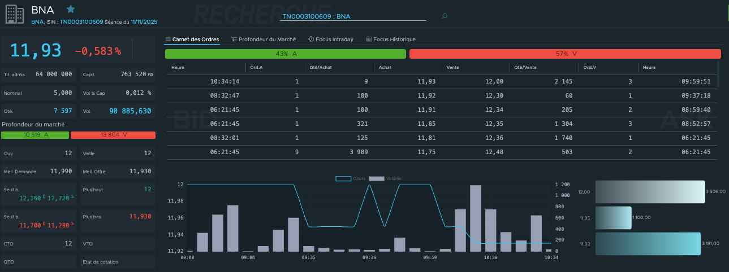
Task: Click the Profondeur du Marché tab icon
Action: point(234,40)
